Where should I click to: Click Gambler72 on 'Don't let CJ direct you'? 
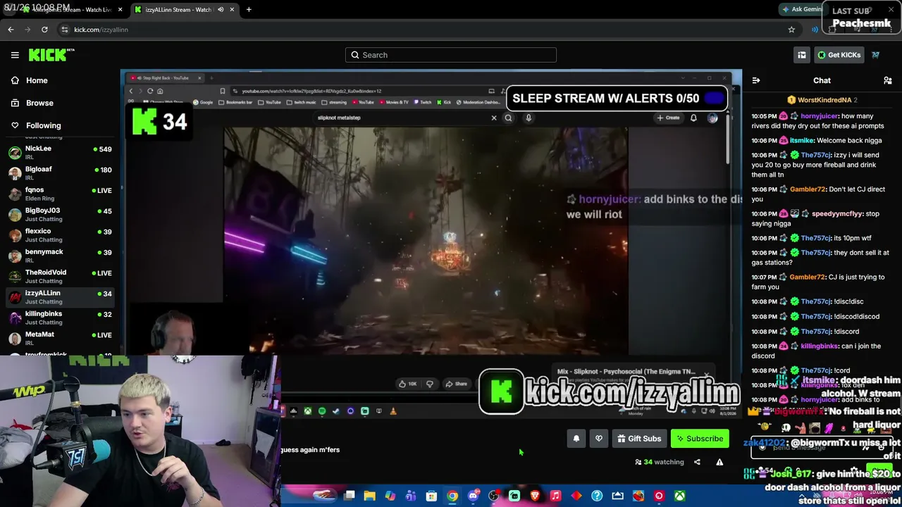click(808, 189)
